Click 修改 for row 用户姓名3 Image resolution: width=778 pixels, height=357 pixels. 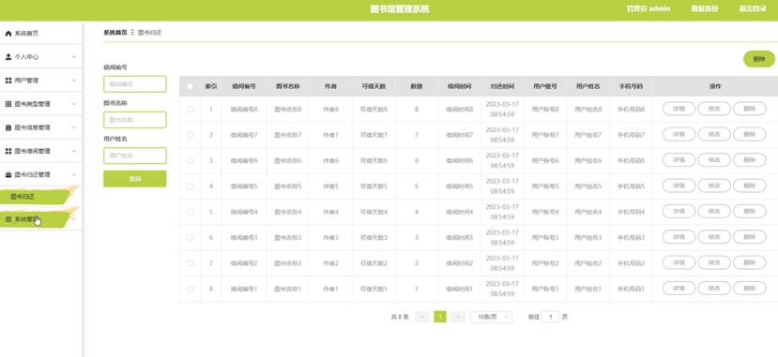[x=714, y=238]
